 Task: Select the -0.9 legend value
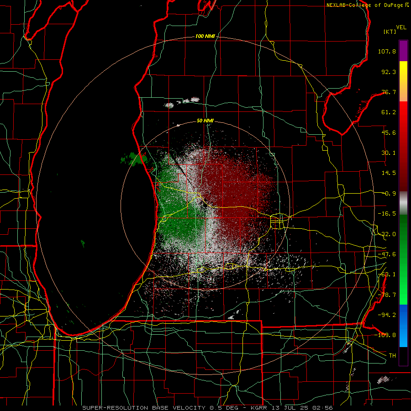pos(389,194)
